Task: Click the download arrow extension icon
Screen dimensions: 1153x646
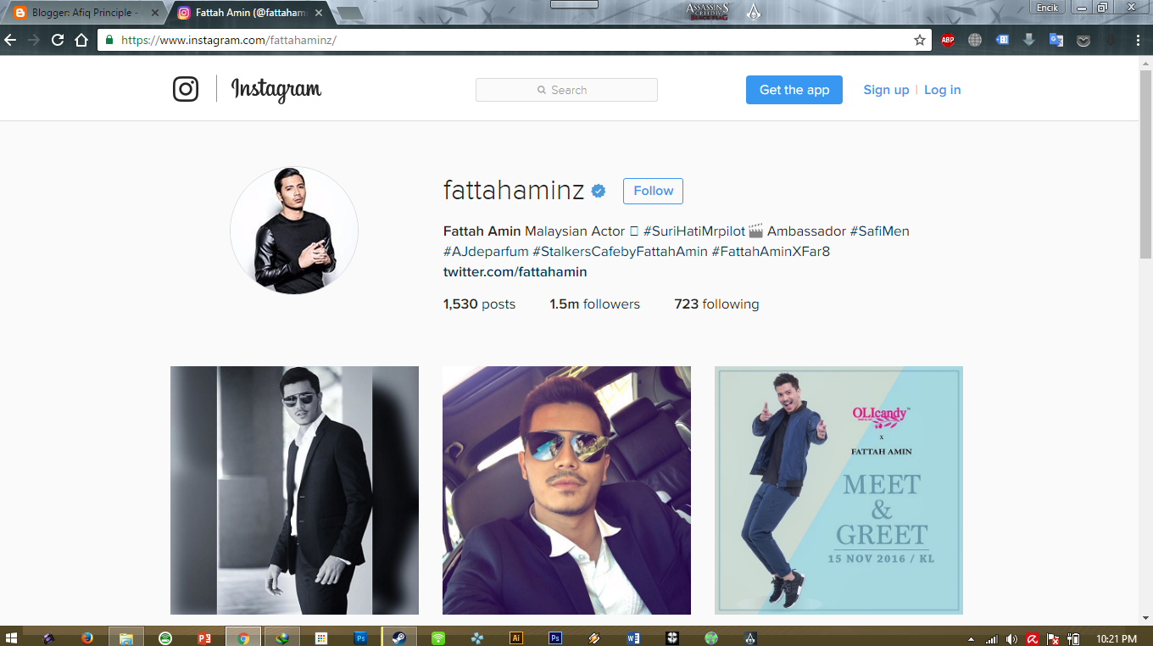Action: (1029, 40)
